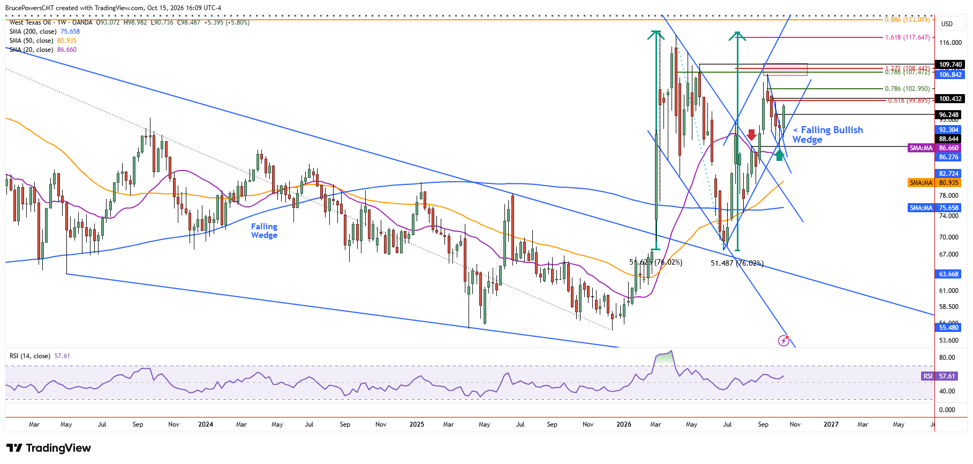Click the 100.432 price axis label

(951, 99)
